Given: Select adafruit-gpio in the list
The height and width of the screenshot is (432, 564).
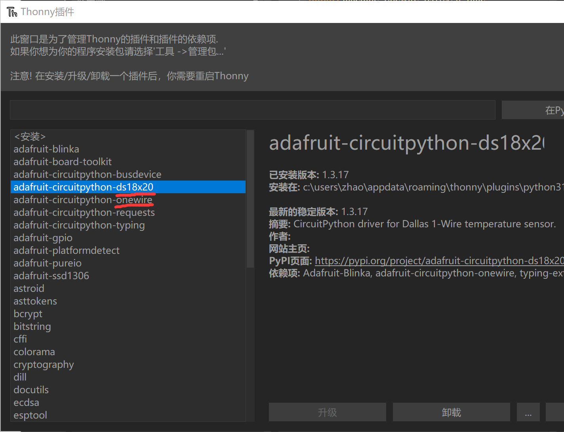Looking at the screenshot, I should pyautogui.click(x=128, y=238).
